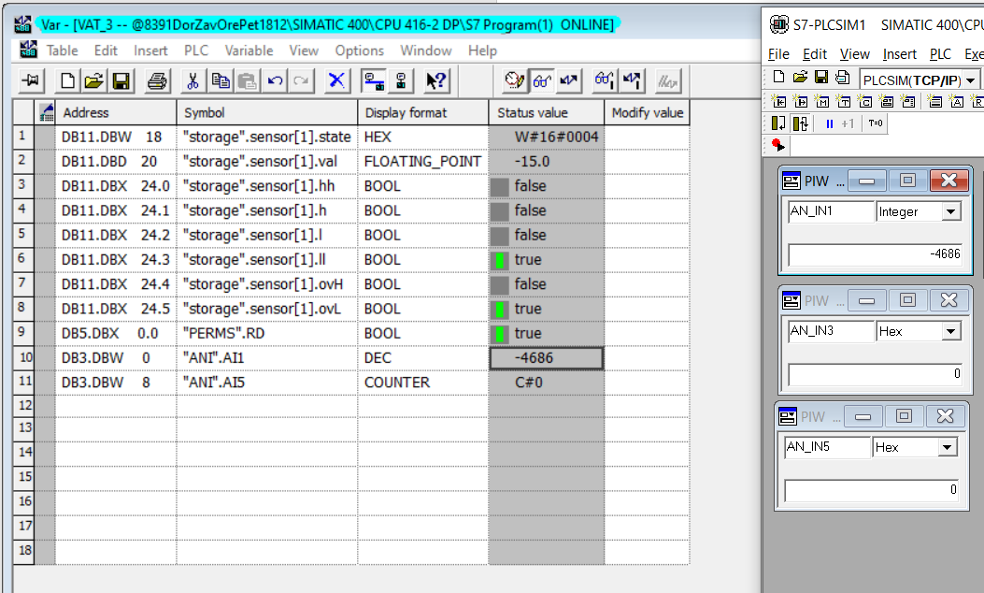This screenshot has width=984, height=593.
Task: Toggle the PLCSIM pause button
Action: 830,123
